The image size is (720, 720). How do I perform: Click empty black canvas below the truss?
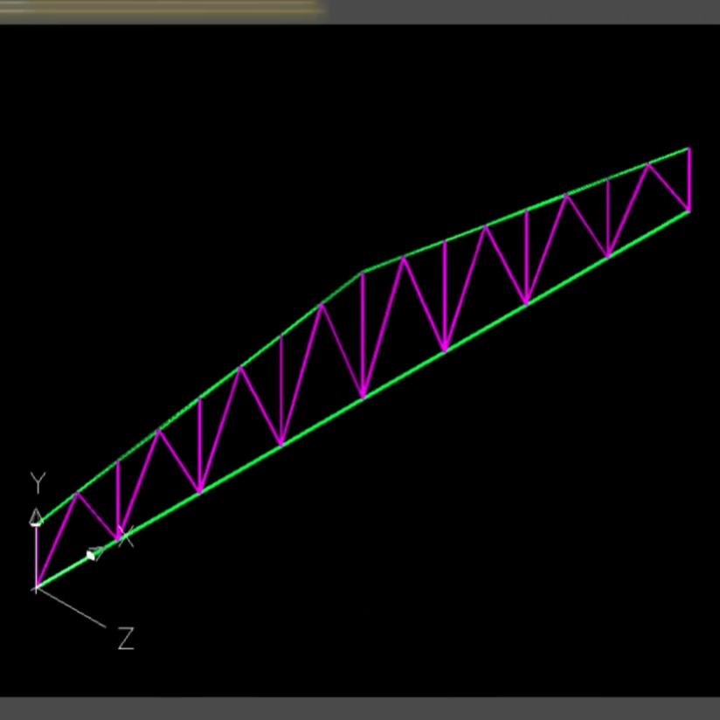[481, 568]
